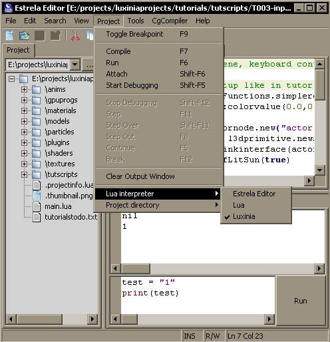The width and height of the screenshot is (330, 342).
Task: Click the Run button beside the console
Action: (301, 301)
